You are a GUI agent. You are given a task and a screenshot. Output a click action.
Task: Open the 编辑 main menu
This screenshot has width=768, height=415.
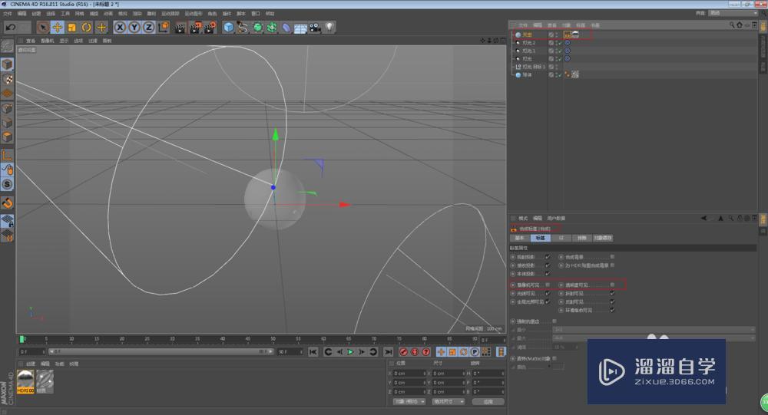click(22, 14)
